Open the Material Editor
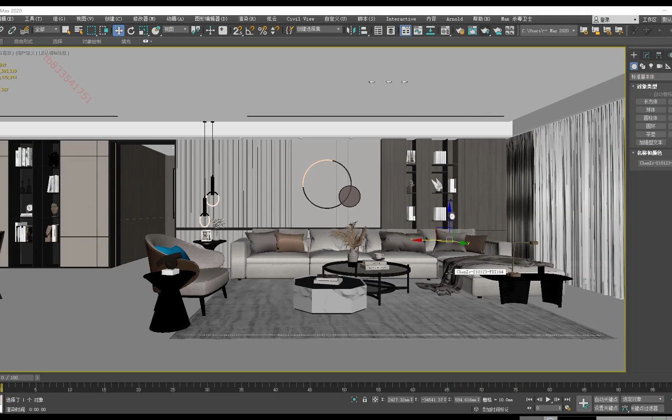The width and height of the screenshot is (672, 420). [x=445, y=30]
